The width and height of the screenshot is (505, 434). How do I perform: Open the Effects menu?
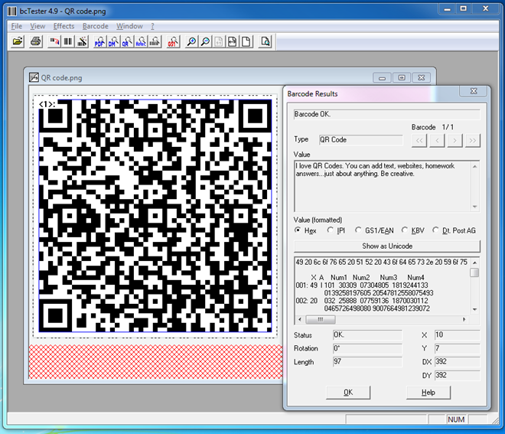(x=64, y=26)
